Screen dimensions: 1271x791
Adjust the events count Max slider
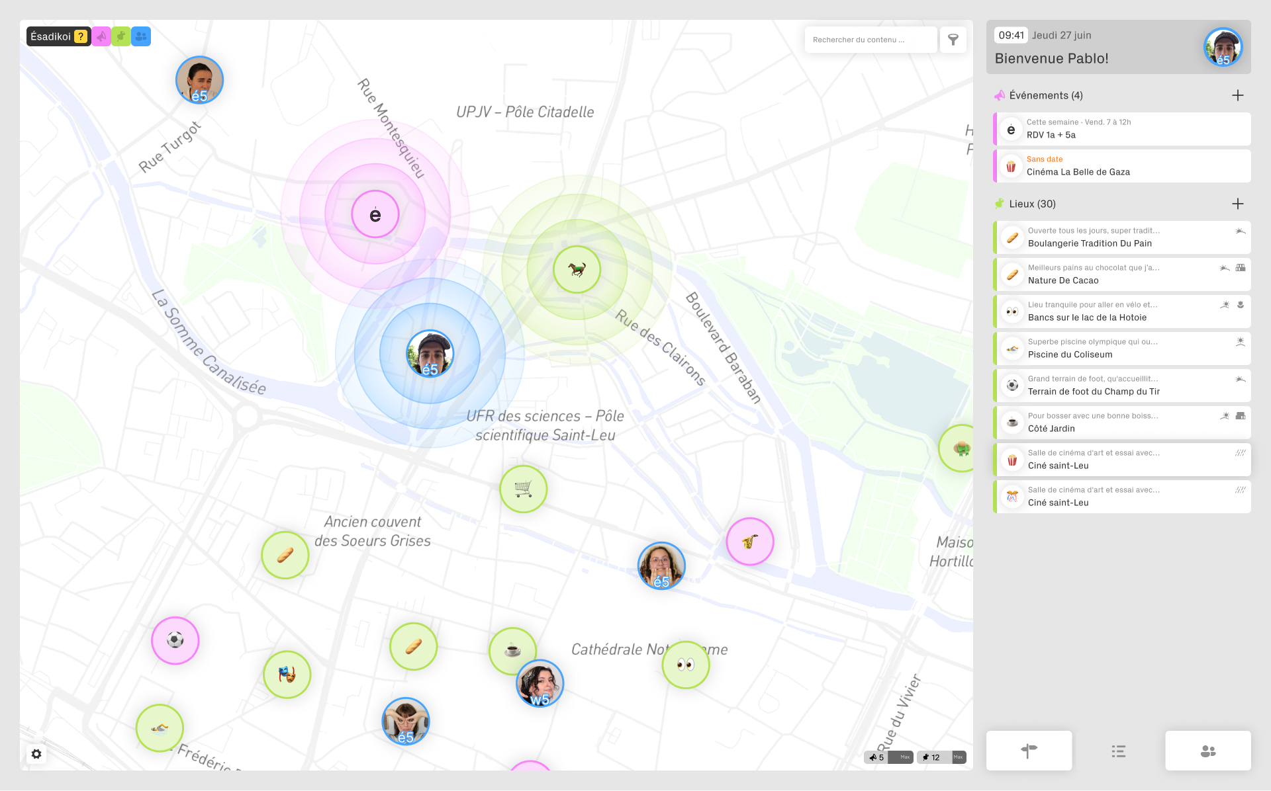click(x=900, y=757)
